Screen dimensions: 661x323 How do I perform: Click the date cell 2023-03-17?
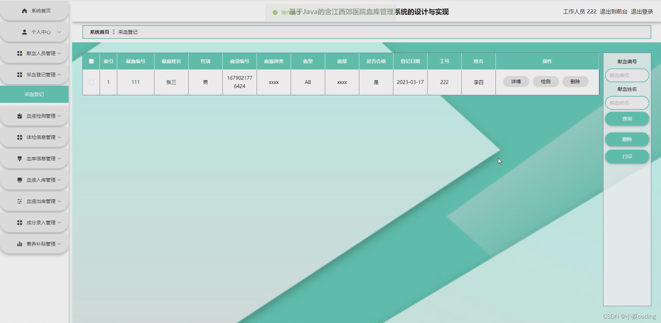point(410,82)
